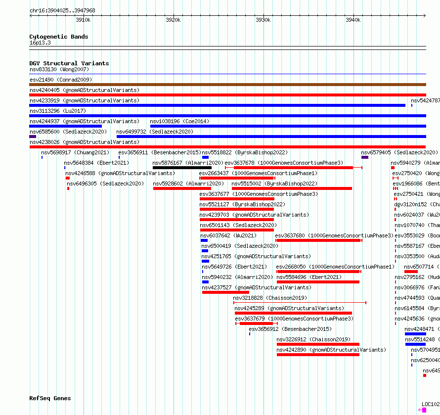Click the chr16:3904025..3947968 region label

(x=62, y=10)
